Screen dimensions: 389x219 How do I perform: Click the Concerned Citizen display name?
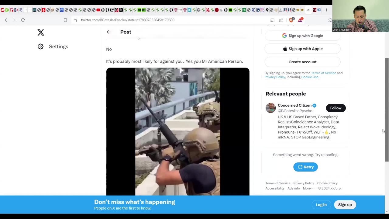(294, 105)
